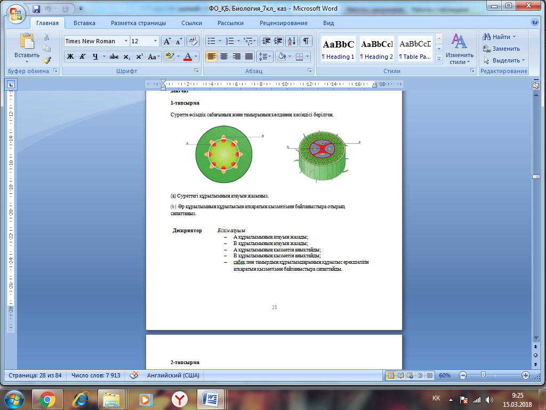Zoom in with the plus button
Image resolution: width=546 pixels, height=410 pixels.
pyautogui.click(x=526, y=375)
